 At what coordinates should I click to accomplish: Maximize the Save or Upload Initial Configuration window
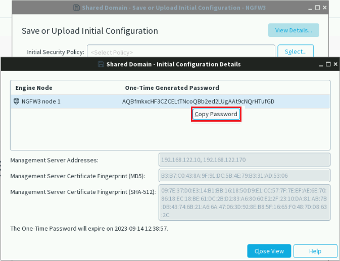tap(317, 8)
